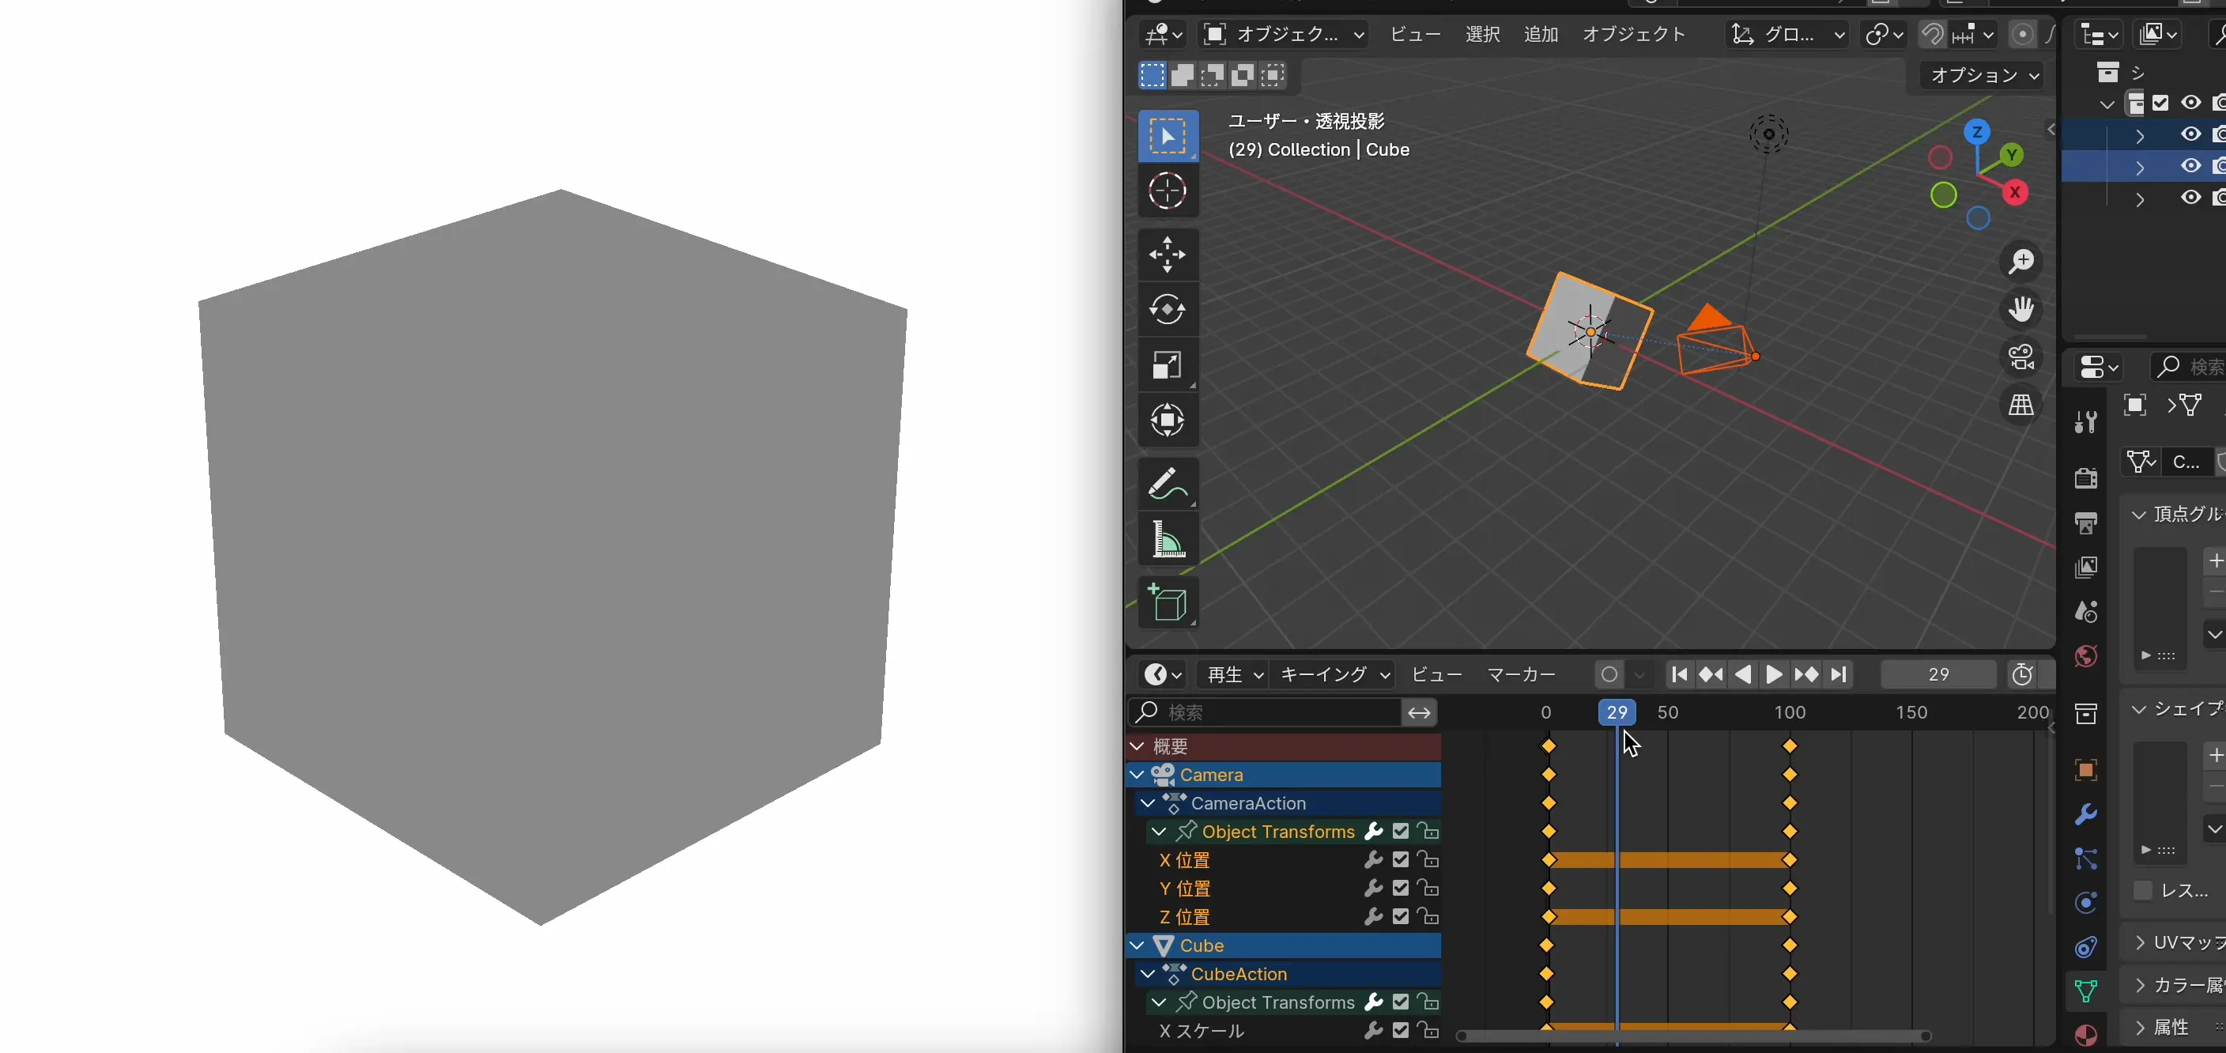Switch perspective/orthographic grid icon
The height and width of the screenshot is (1053, 2226).
2021,405
